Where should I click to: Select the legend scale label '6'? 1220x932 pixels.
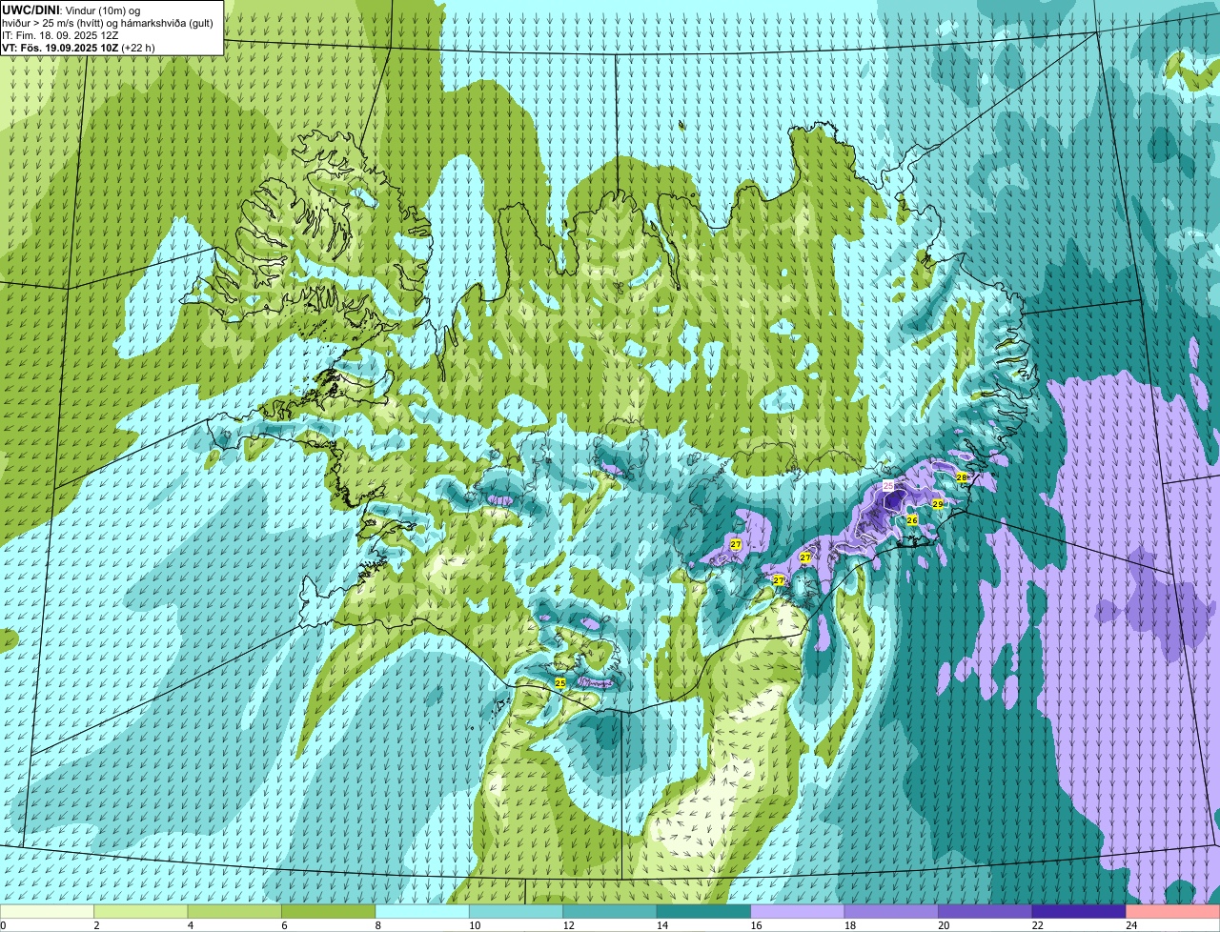point(282,925)
